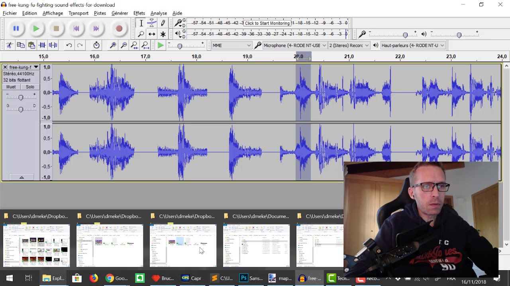This screenshot has height=286, width=510.
Task: Open the Transport menu
Action: [x=78, y=13]
